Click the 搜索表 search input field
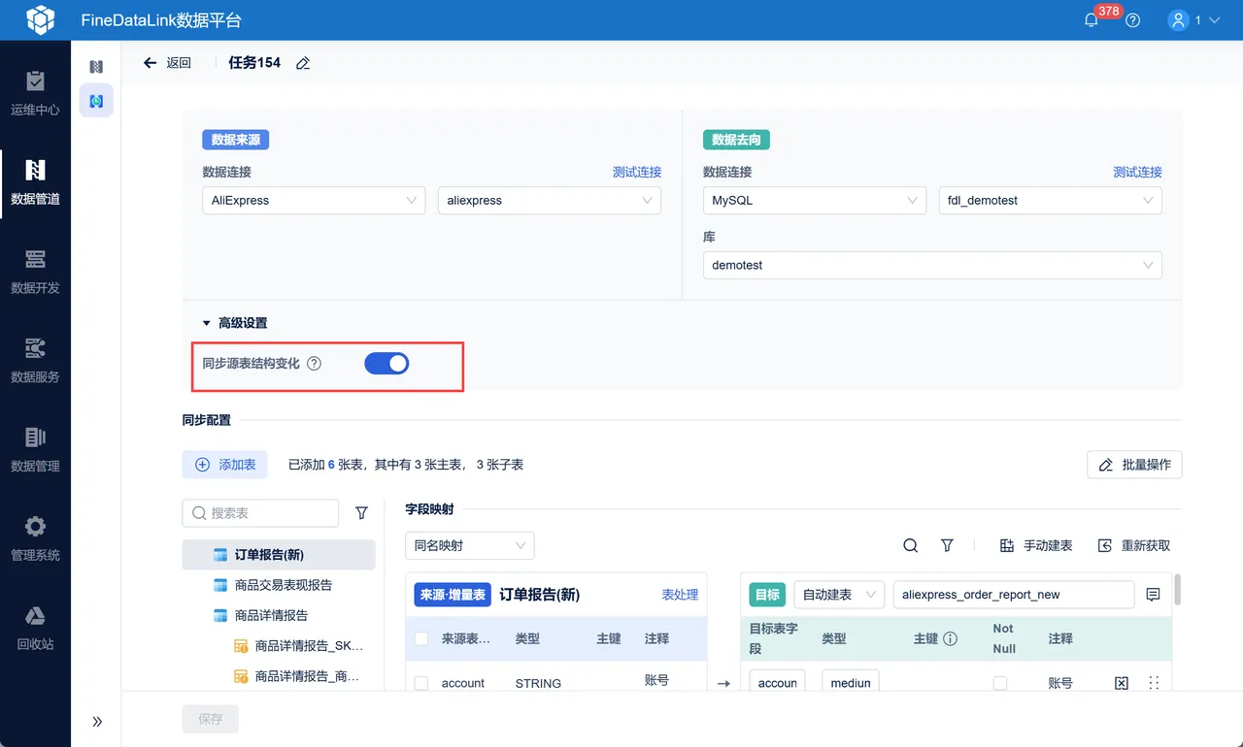 pyautogui.click(x=260, y=512)
